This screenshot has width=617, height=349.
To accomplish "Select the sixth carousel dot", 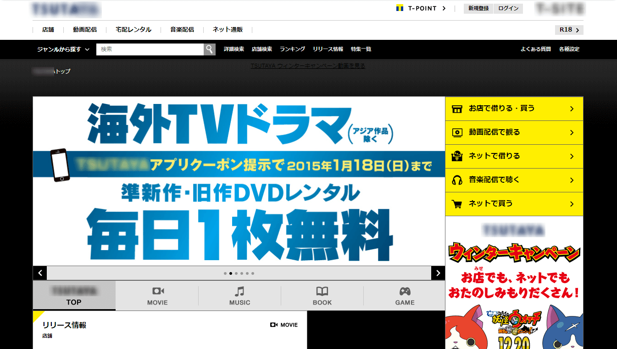I will coord(253,273).
